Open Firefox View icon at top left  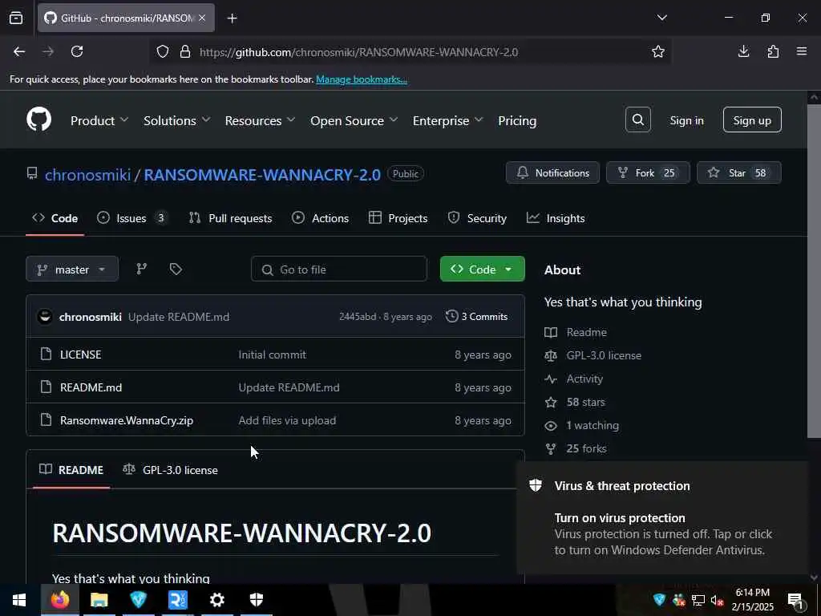click(16, 18)
